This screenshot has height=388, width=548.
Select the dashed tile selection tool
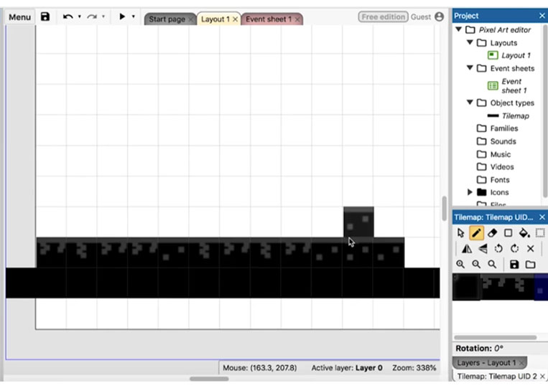point(540,233)
